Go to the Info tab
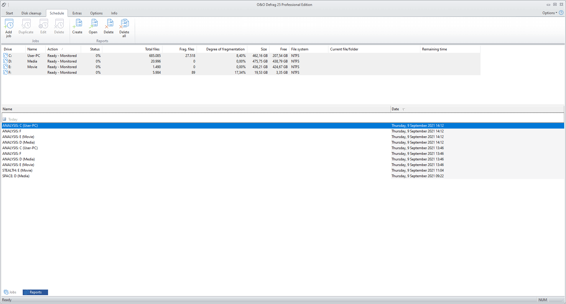Screen dimensions: 566x304 click(114, 13)
